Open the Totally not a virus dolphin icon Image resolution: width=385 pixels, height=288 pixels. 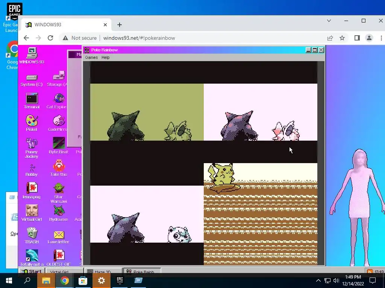tap(32, 258)
